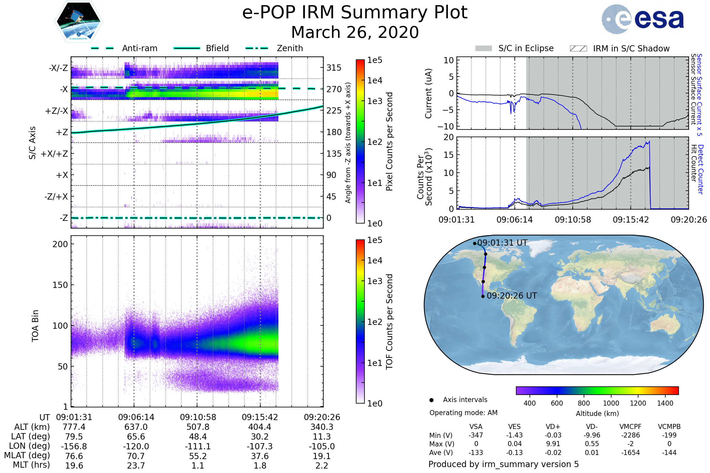
Task: Click the VMCPF column header in voltage table
Action: [x=630, y=427]
